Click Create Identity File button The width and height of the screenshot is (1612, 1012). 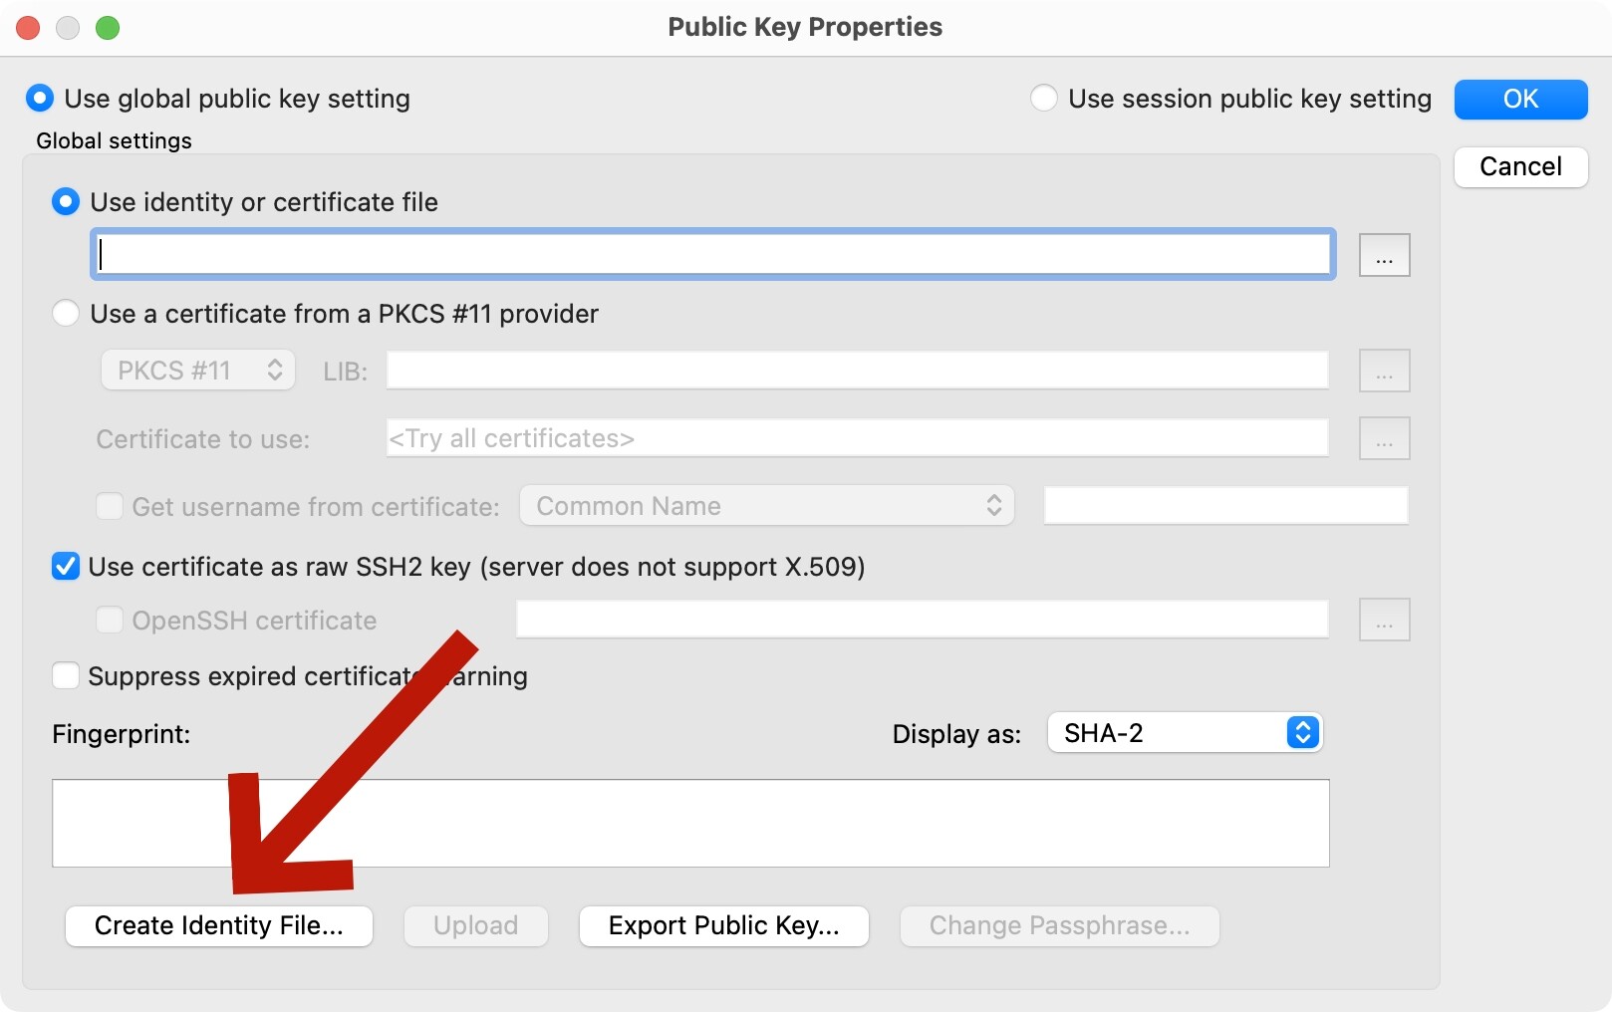pos(219,926)
